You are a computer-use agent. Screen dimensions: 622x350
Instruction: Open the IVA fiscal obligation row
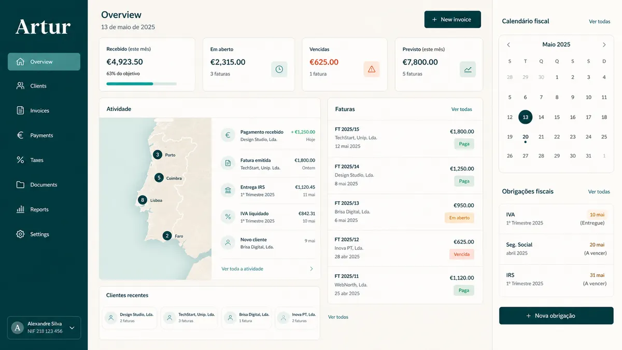(556, 219)
